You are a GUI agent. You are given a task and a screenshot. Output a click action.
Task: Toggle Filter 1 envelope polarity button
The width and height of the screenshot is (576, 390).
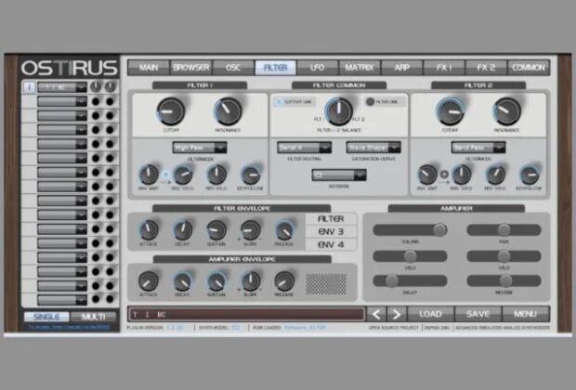tap(165, 175)
